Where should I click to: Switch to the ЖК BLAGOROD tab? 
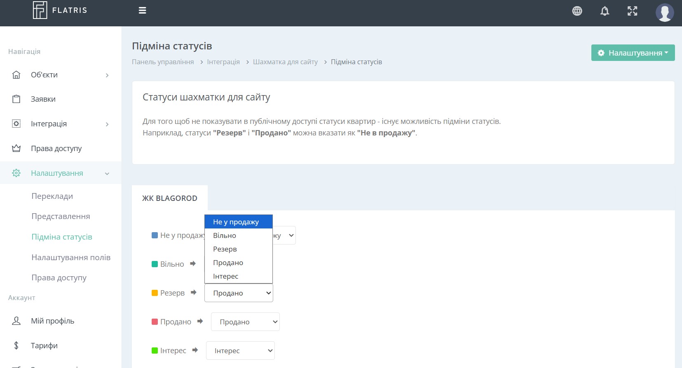(170, 198)
